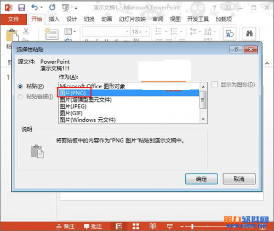
Task: Switch to the 动画 (Animations) ribbon tab
Action: tap(106, 19)
